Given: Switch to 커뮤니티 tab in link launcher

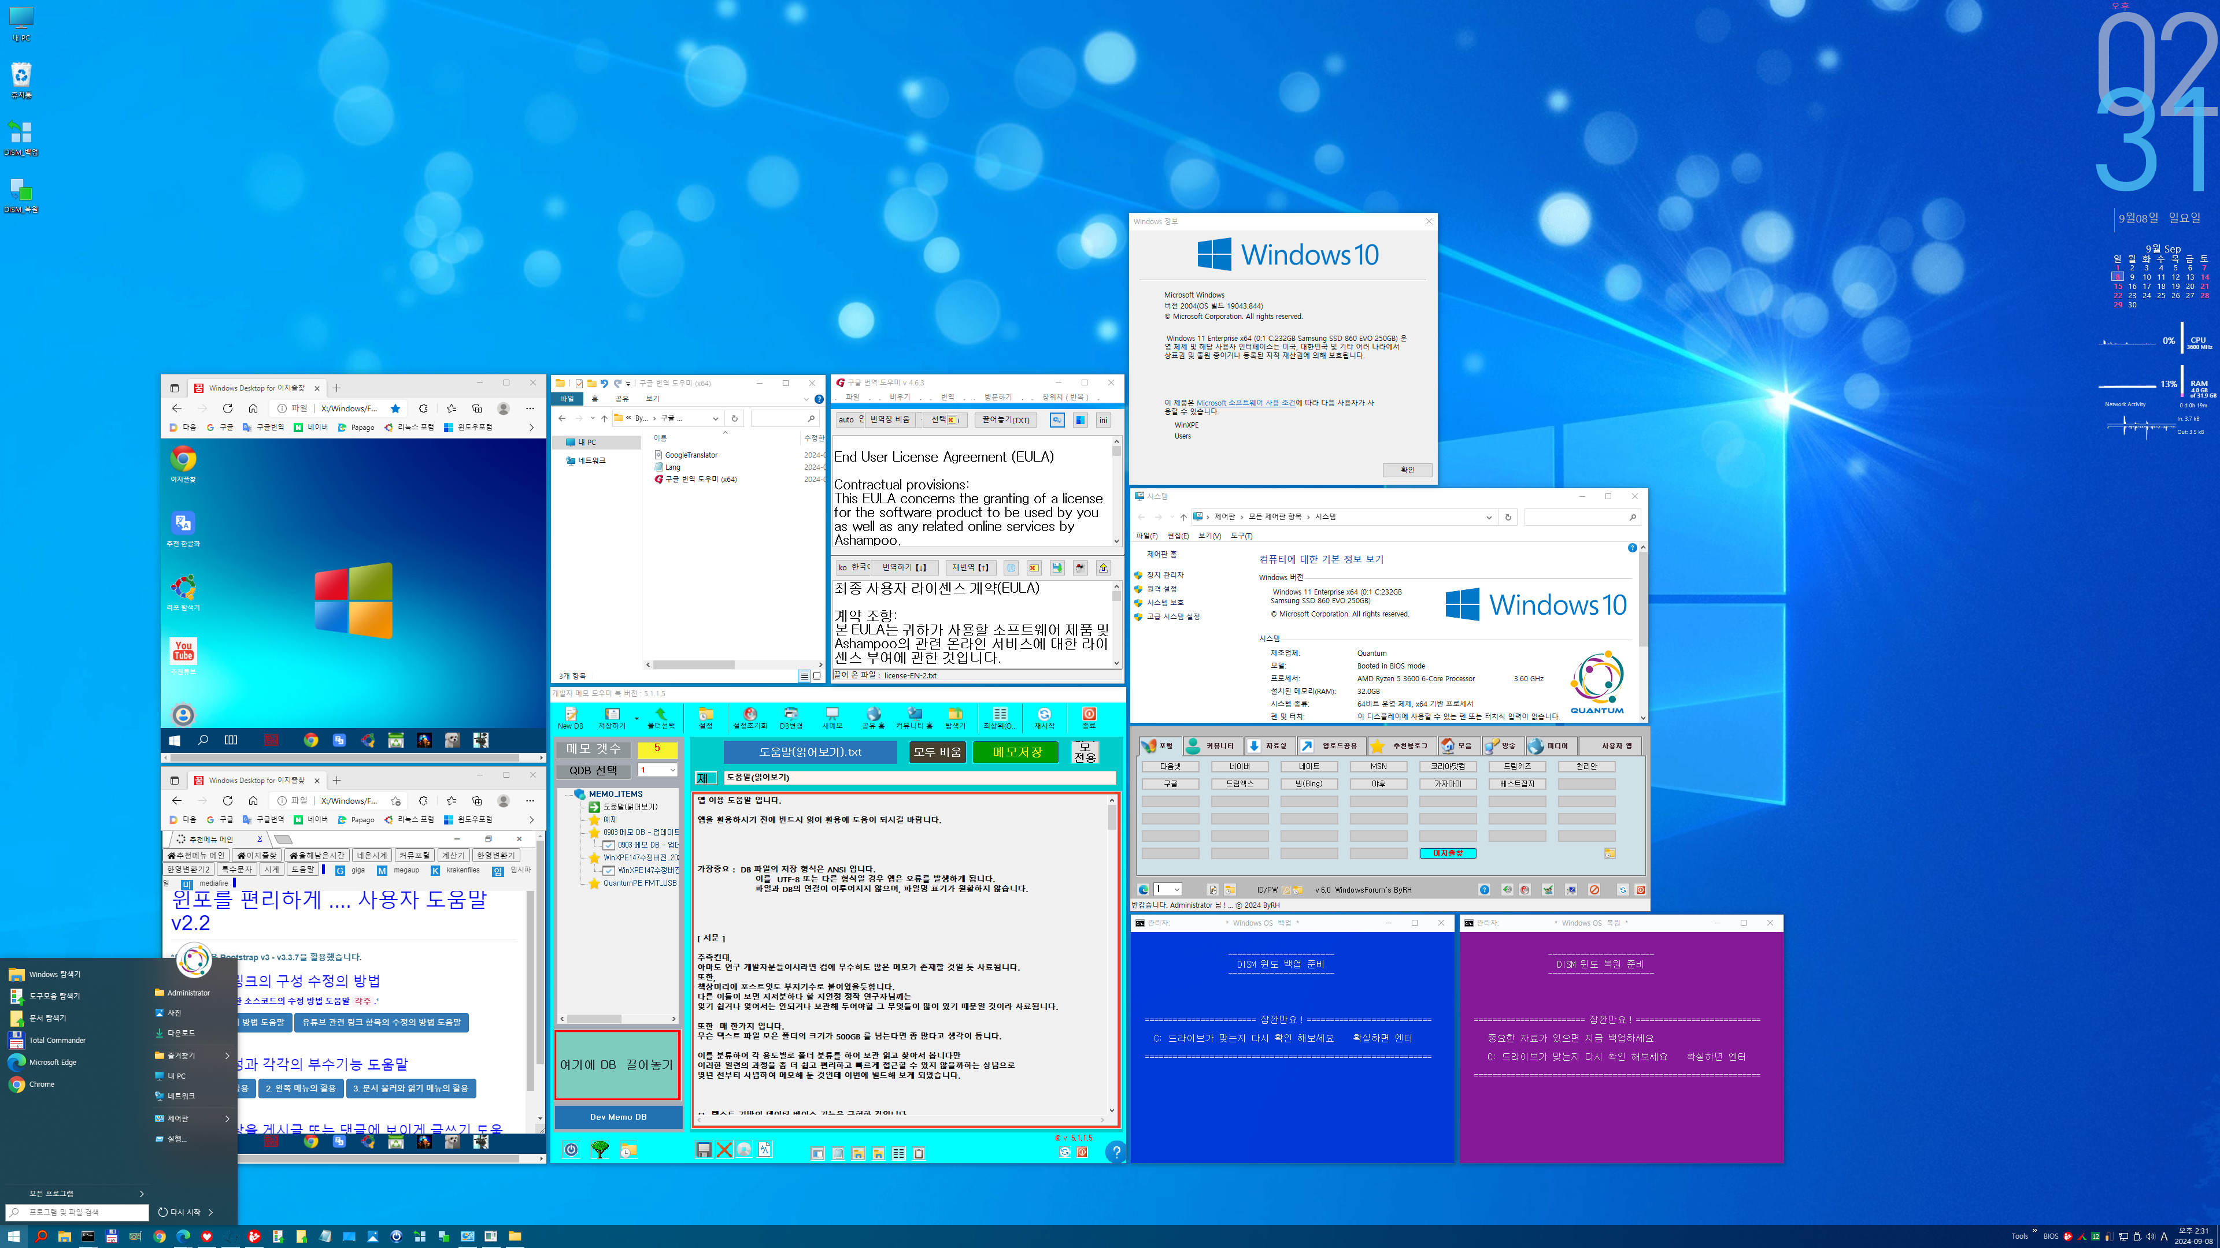Looking at the screenshot, I should (x=1212, y=746).
